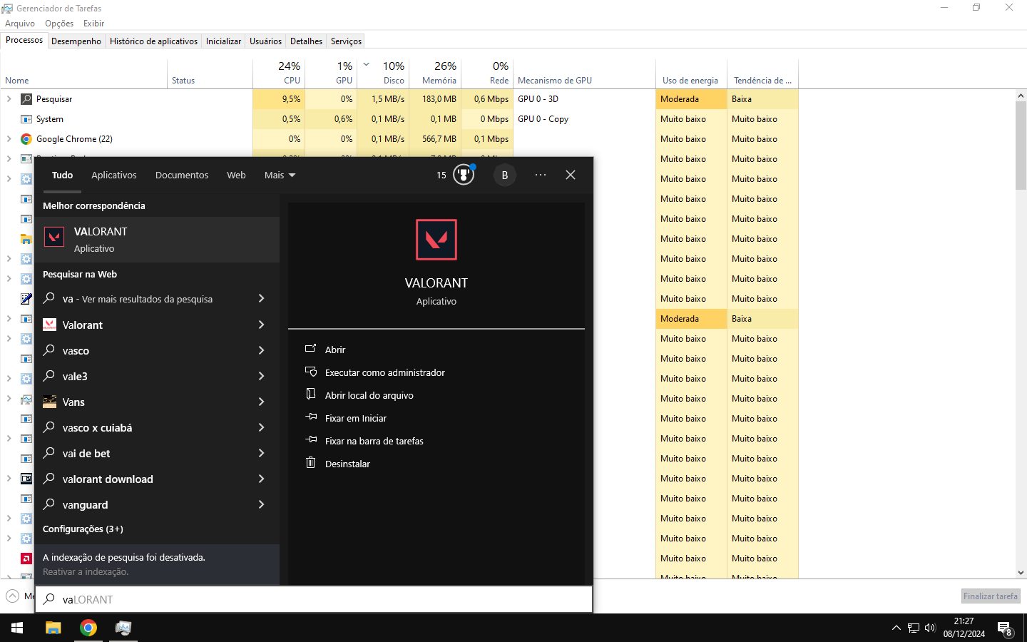Click the Finalizar tarefa button
Viewport: 1027px width, 642px height.
click(x=991, y=596)
